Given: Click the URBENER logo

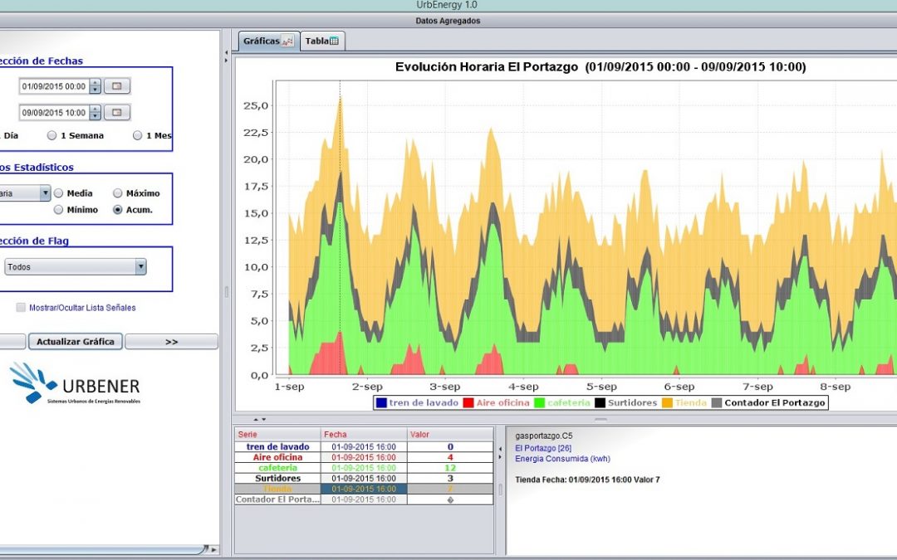Looking at the screenshot, I should (76, 383).
